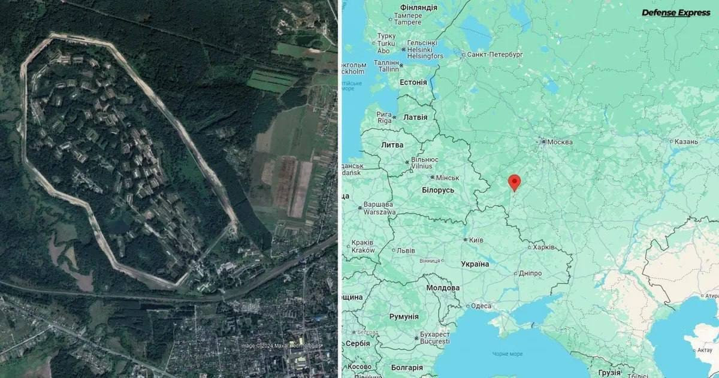Click the Київ city marker
Viewport: 719px width, 378px height.
(466, 240)
